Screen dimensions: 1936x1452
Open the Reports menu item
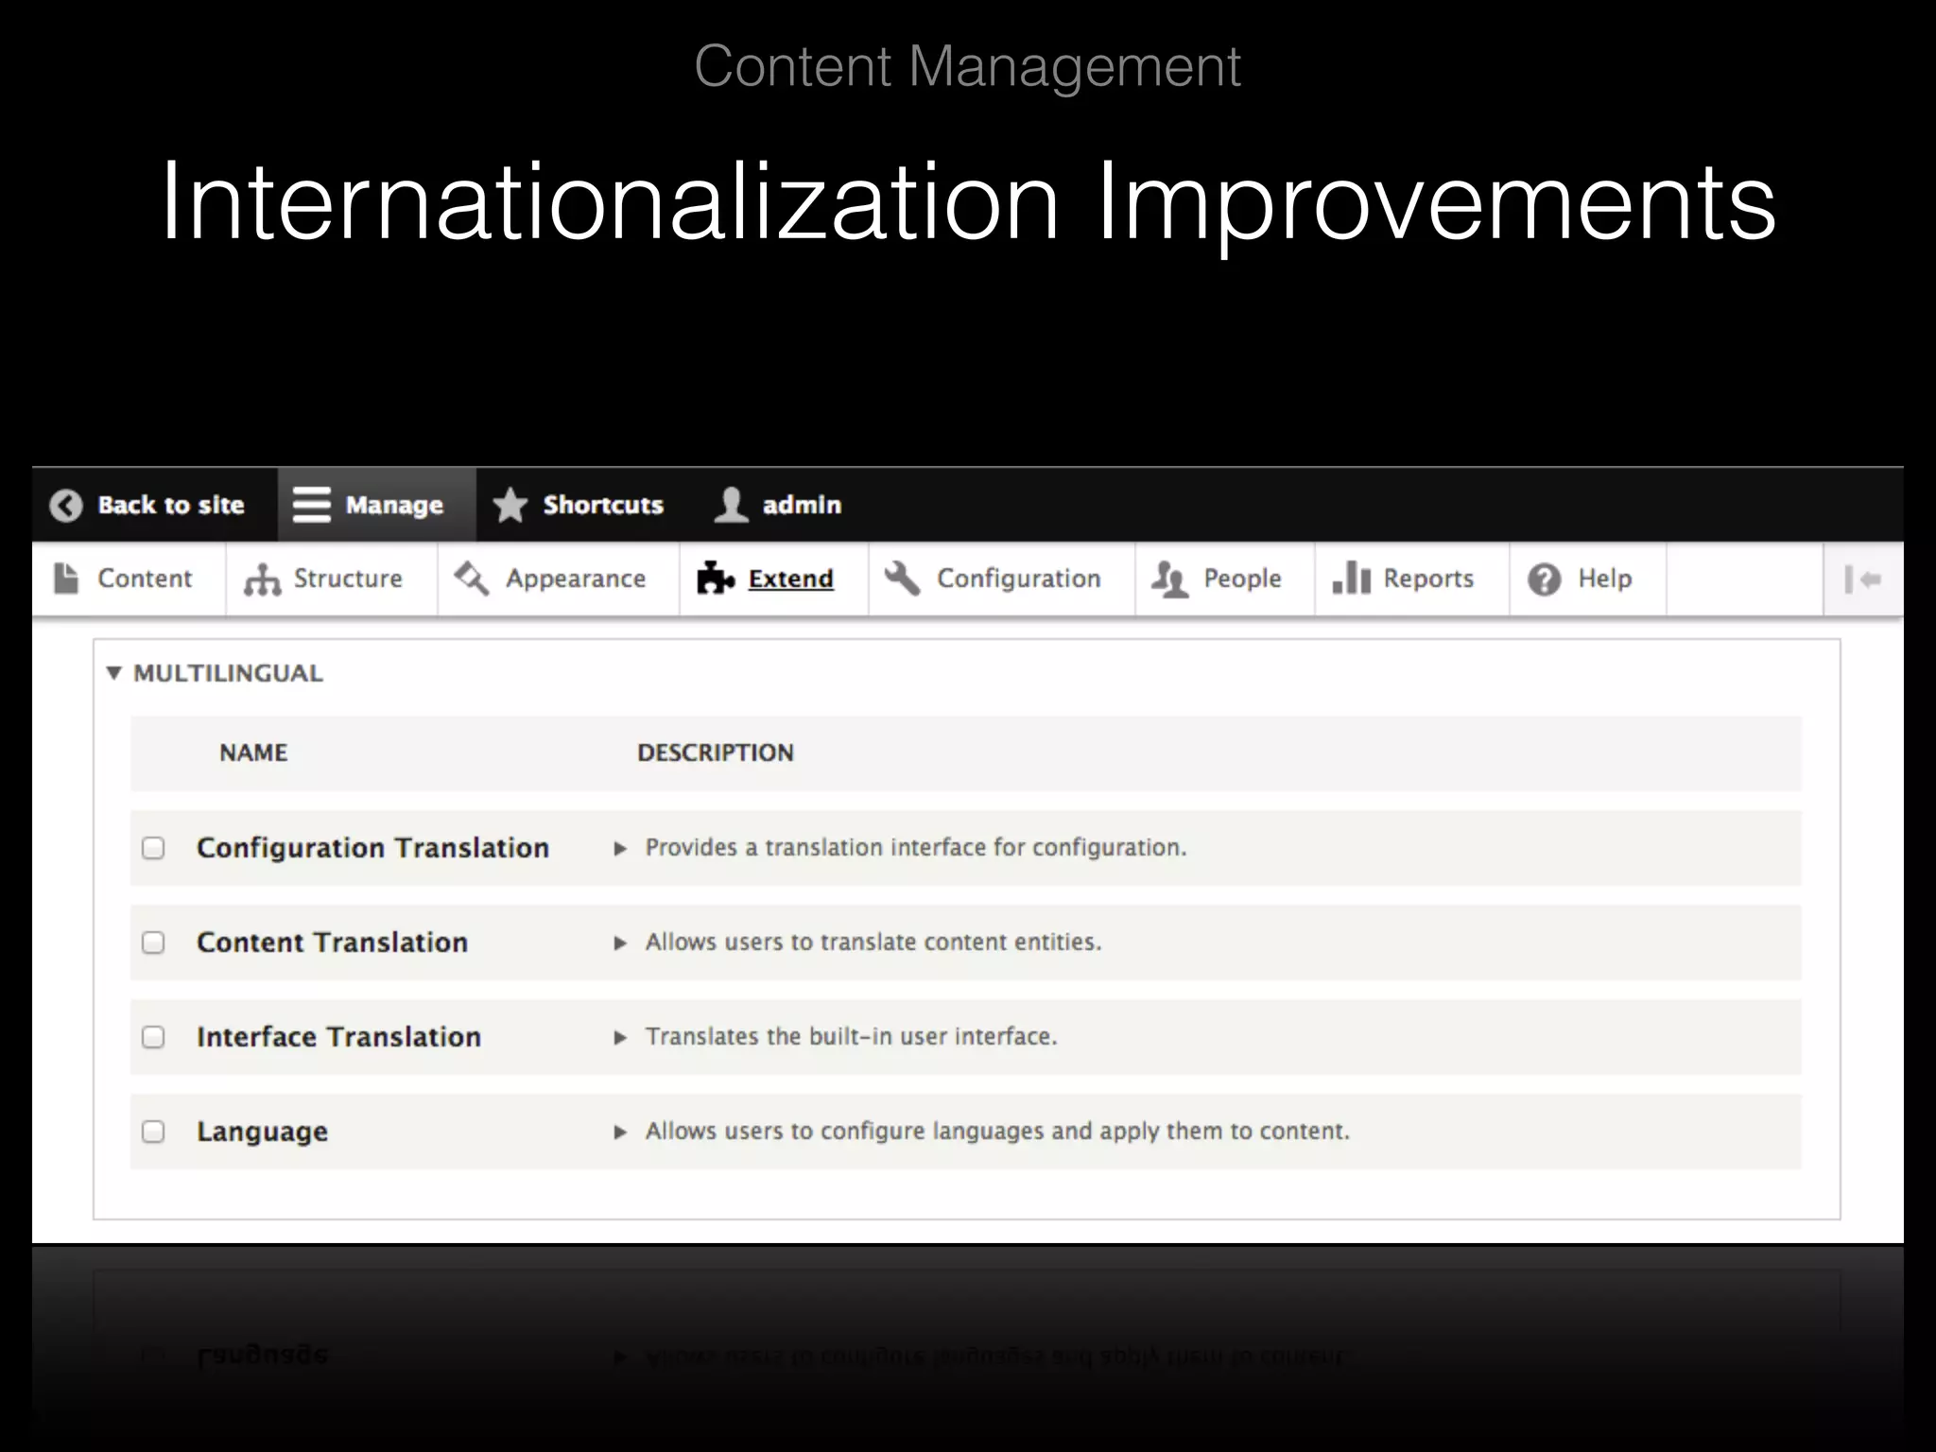pyautogui.click(x=1412, y=579)
